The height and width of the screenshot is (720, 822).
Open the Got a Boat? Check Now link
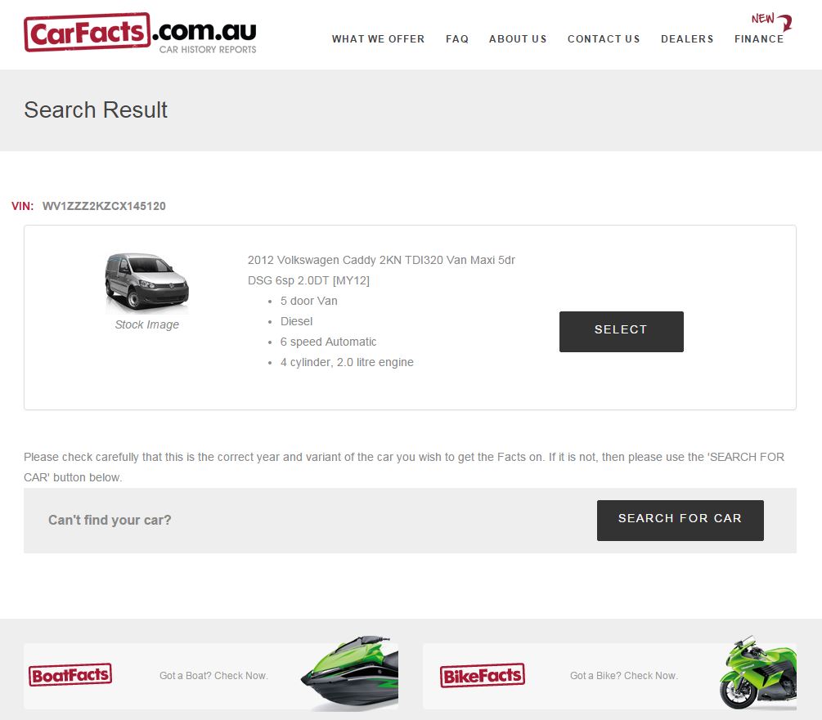click(x=213, y=676)
